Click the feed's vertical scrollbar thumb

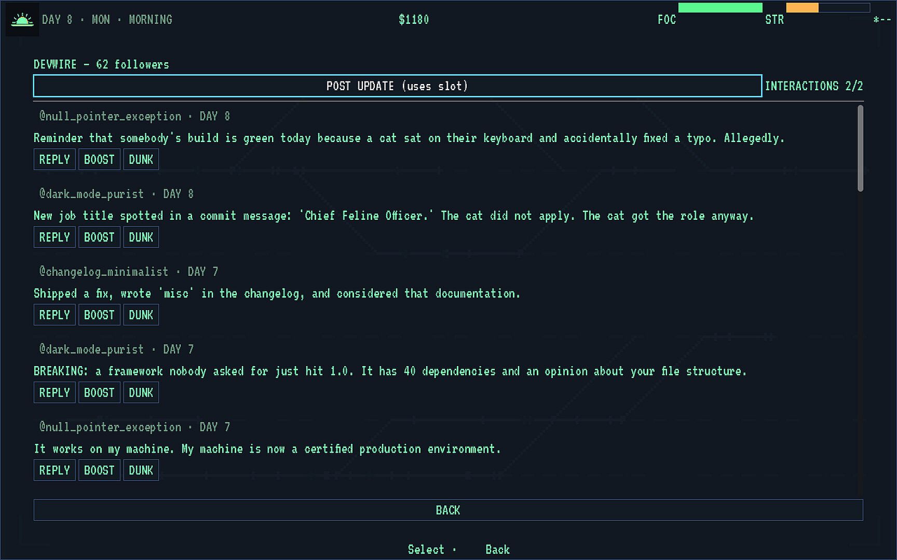coord(860,148)
